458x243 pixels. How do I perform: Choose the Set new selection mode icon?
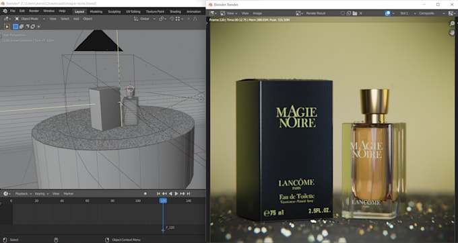[15, 26]
